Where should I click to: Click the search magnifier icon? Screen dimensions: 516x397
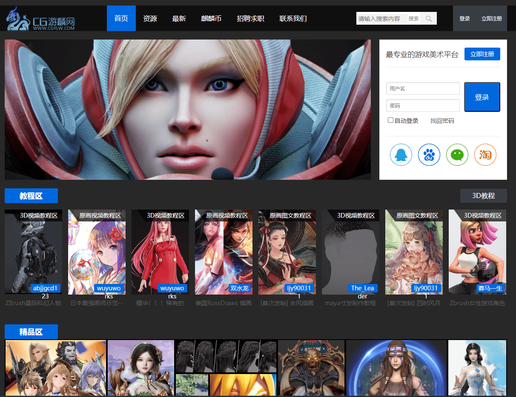pyautogui.click(x=428, y=19)
